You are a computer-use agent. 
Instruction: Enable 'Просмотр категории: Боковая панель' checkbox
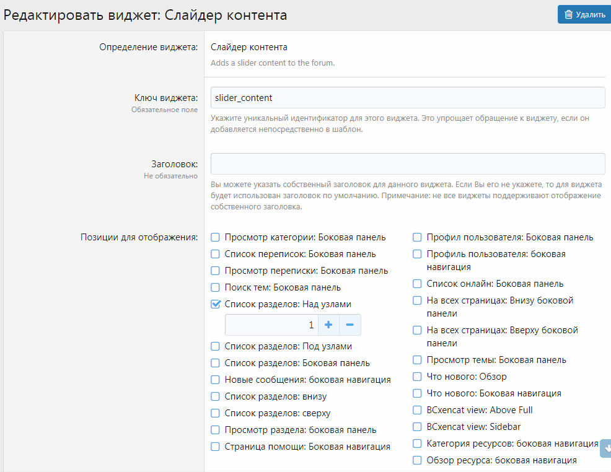216,237
